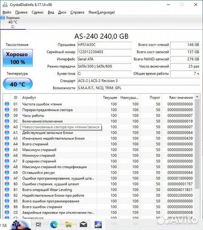Open the Mail app from the taskbar
203x230 pixels.
coord(83,224)
